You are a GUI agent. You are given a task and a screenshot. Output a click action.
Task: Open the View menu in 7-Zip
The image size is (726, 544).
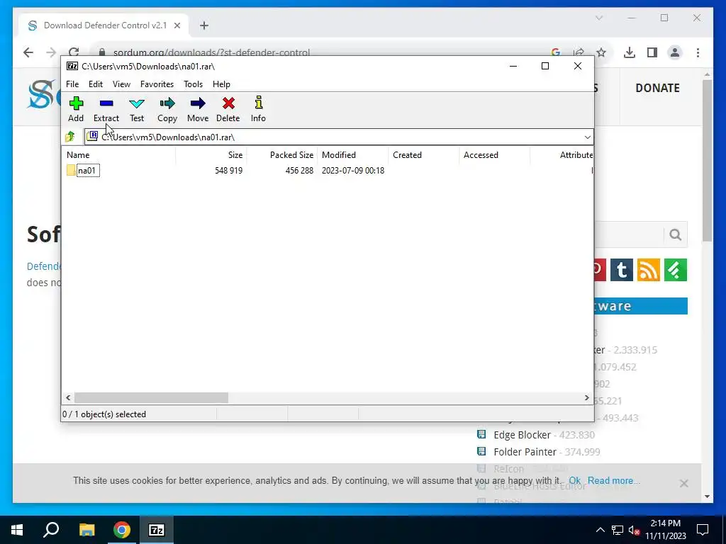click(x=121, y=84)
